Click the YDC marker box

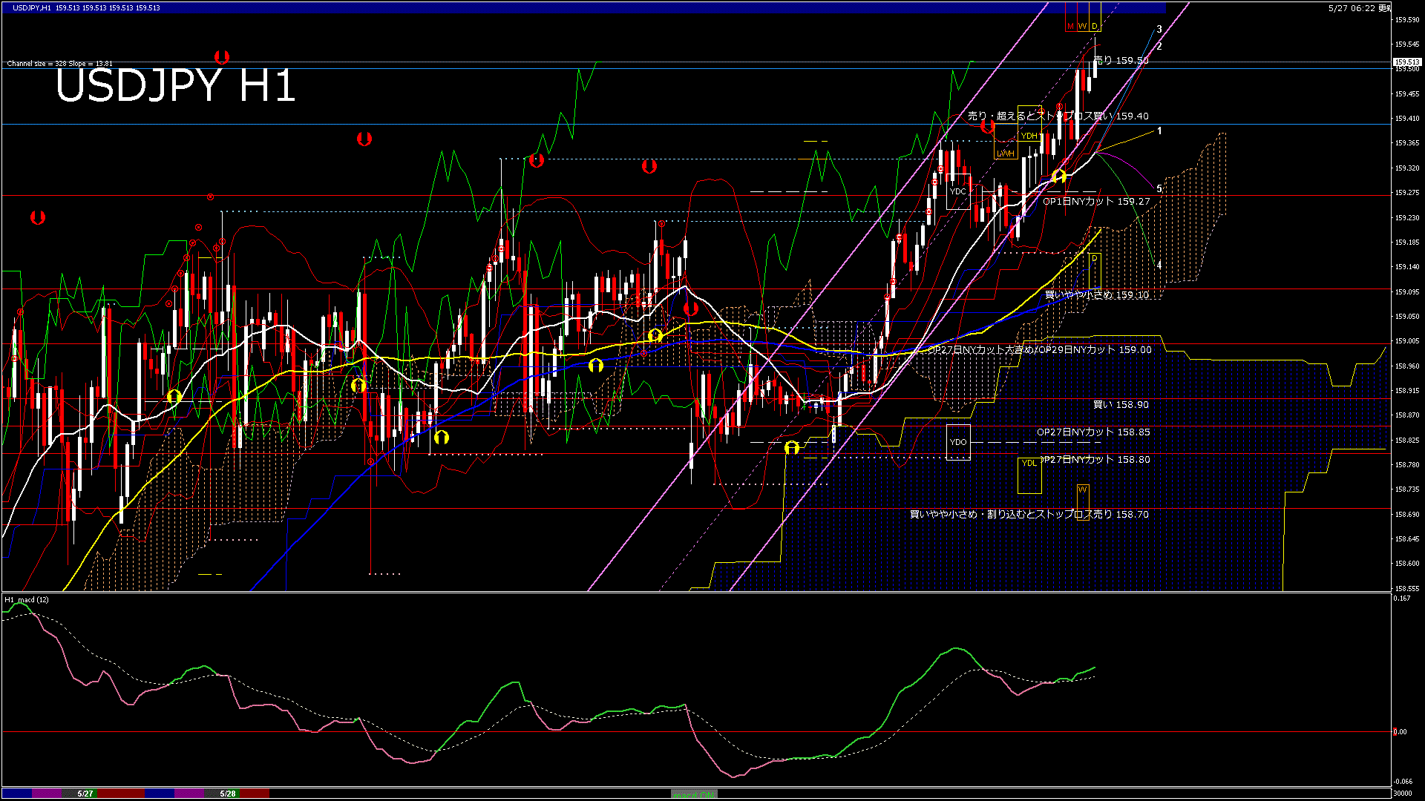[x=958, y=191]
